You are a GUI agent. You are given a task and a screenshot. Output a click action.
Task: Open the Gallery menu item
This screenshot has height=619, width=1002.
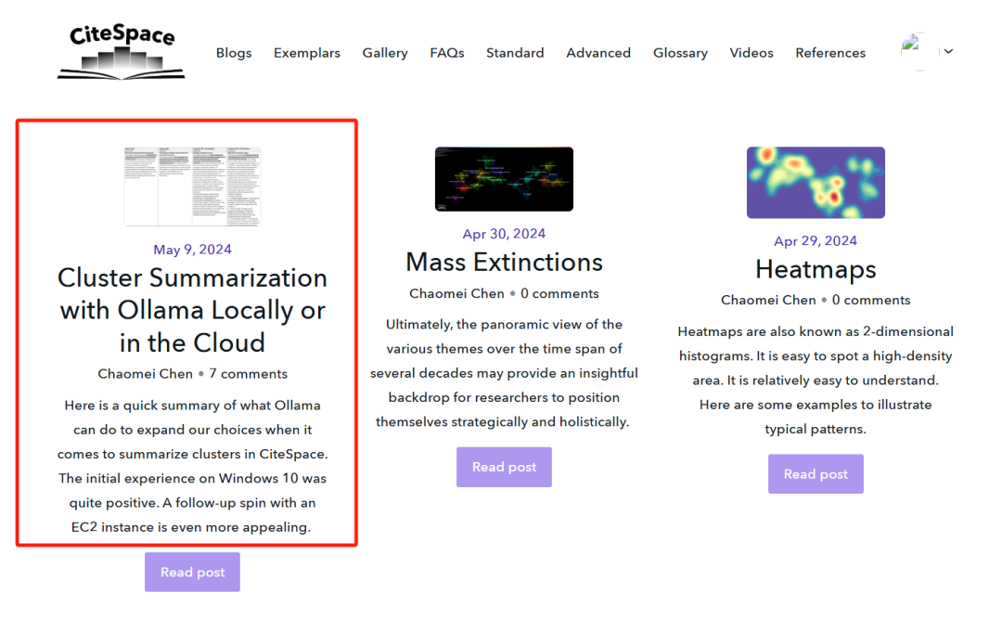[385, 53]
